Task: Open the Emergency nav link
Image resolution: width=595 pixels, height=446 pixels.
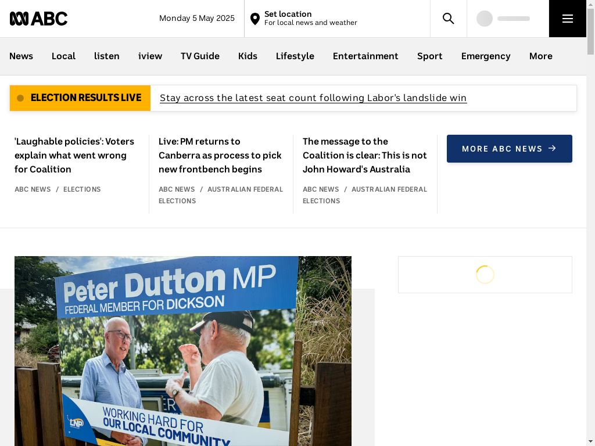Action: coord(486,56)
